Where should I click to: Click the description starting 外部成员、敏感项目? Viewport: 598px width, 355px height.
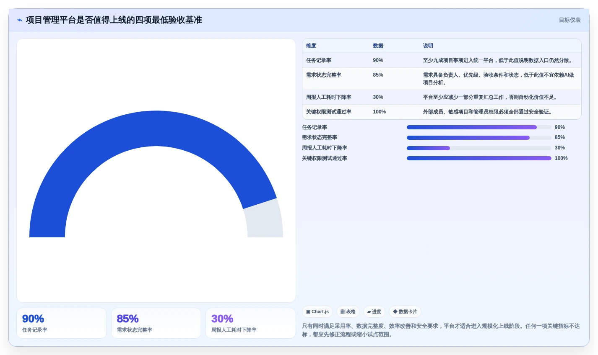[488, 112]
